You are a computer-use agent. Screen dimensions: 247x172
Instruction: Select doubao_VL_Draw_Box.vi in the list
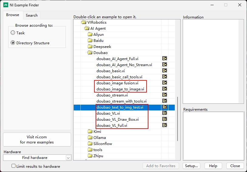(117, 120)
